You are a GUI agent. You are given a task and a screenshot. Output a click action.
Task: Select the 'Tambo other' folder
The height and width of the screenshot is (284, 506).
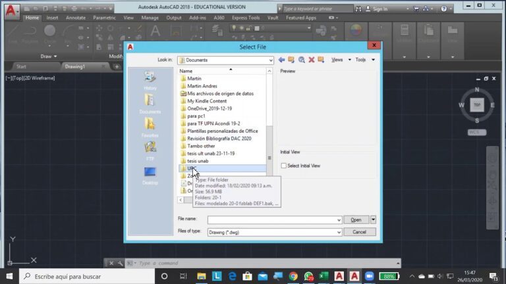pos(201,146)
